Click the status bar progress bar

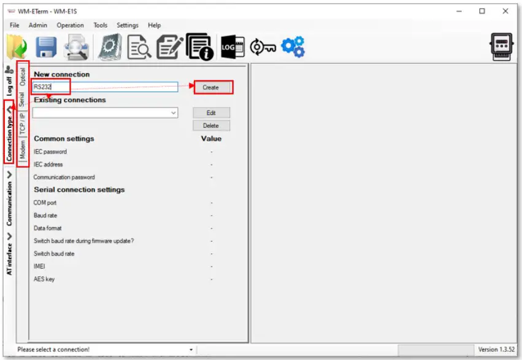[436, 350]
